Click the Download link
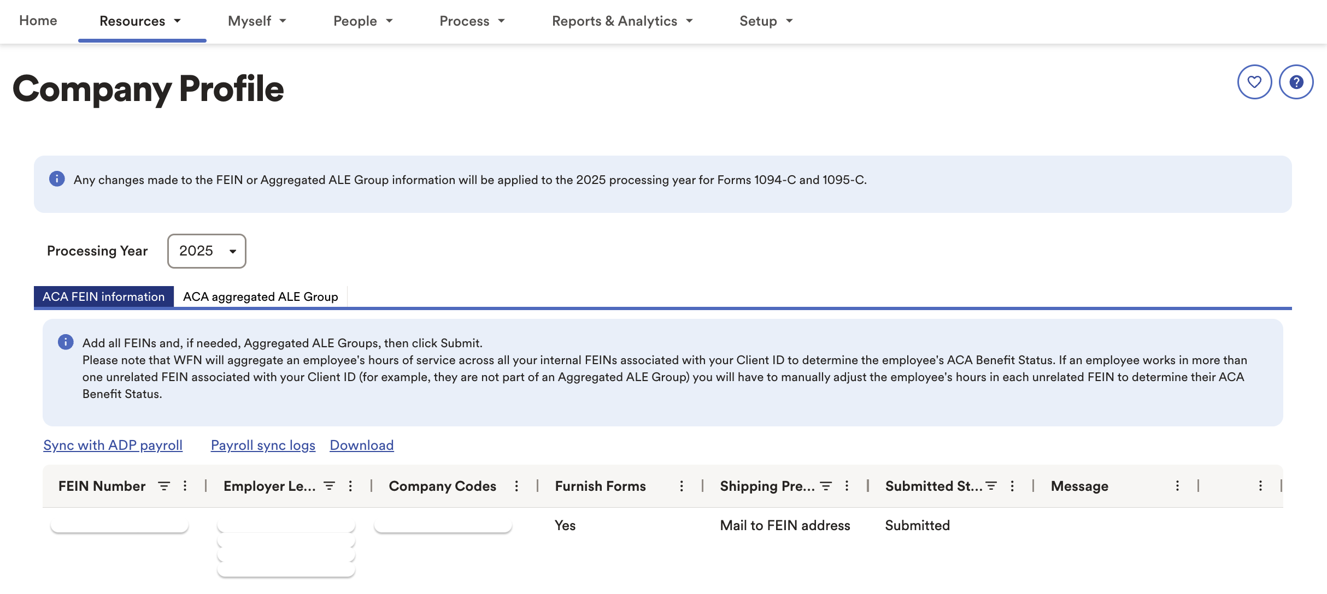The height and width of the screenshot is (594, 1327). (x=361, y=445)
